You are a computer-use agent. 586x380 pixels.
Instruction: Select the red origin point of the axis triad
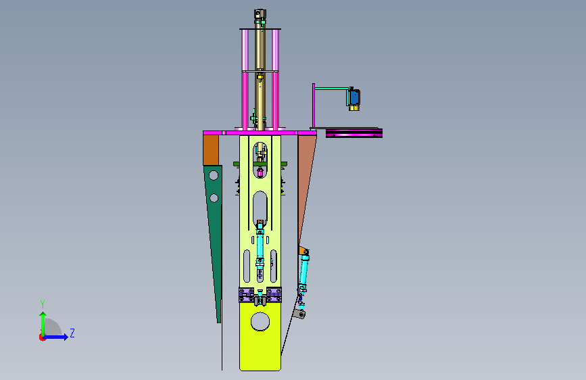coord(42,337)
